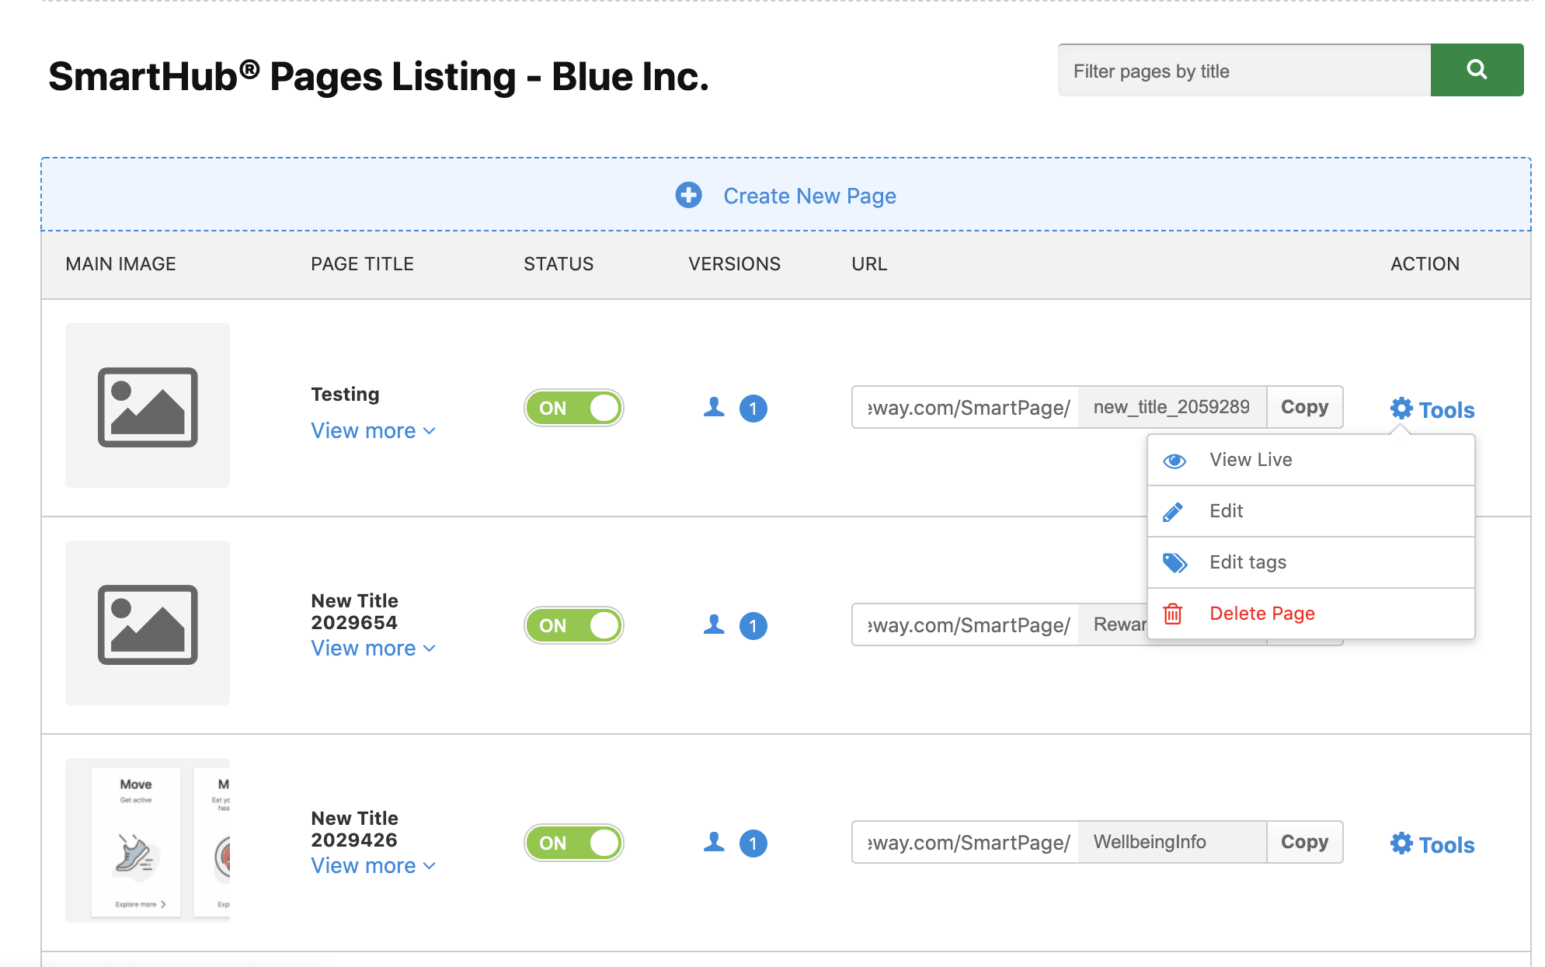Click the user icon in New Title 2029654 row

pyautogui.click(x=714, y=624)
